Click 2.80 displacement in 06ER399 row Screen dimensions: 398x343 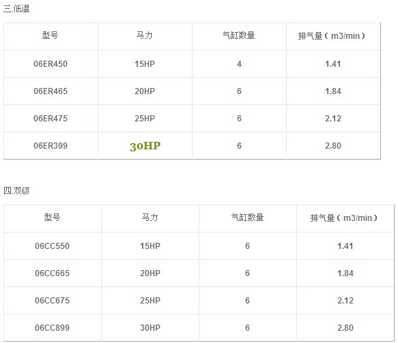pos(333,146)
